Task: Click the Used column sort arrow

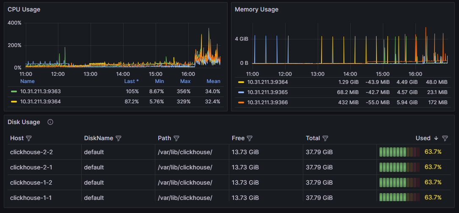Action: (436, 138)
